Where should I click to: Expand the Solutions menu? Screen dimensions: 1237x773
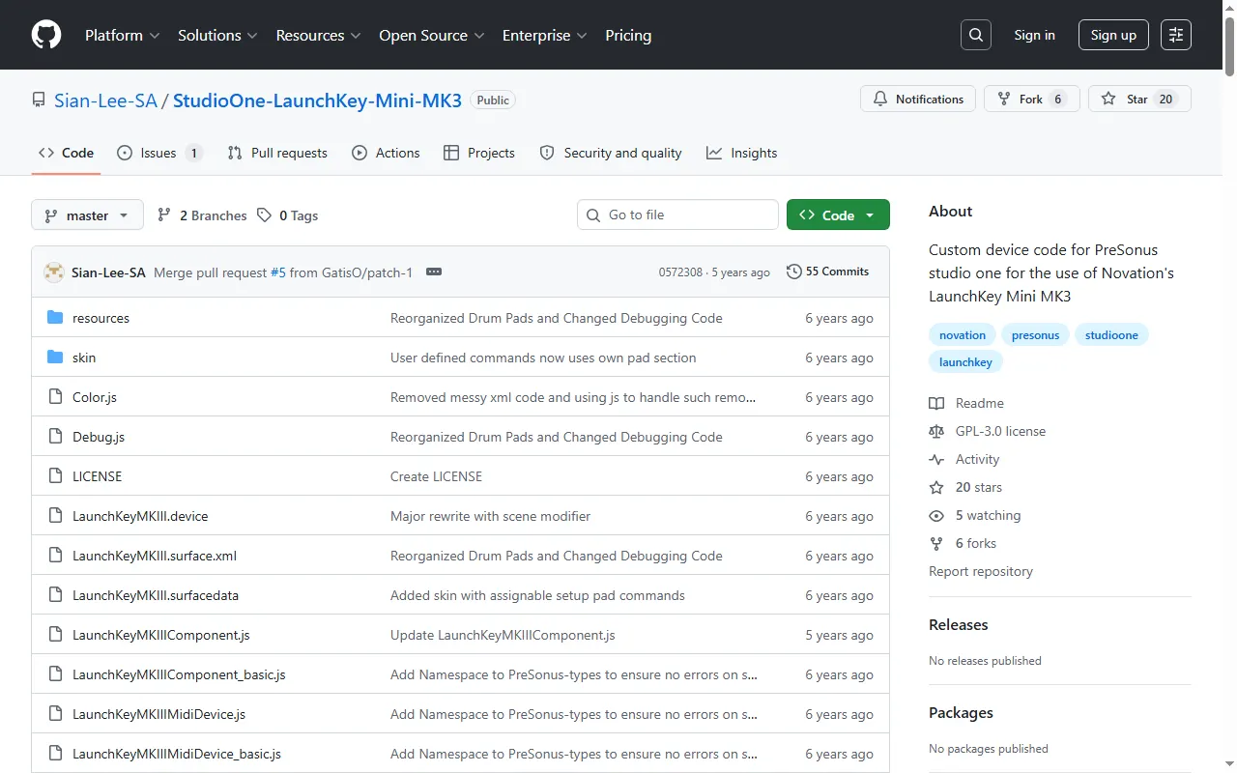click(x=217, y=35)
